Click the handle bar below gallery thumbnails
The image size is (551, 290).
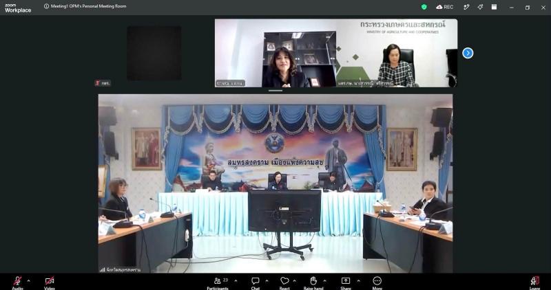pos(275,91)
